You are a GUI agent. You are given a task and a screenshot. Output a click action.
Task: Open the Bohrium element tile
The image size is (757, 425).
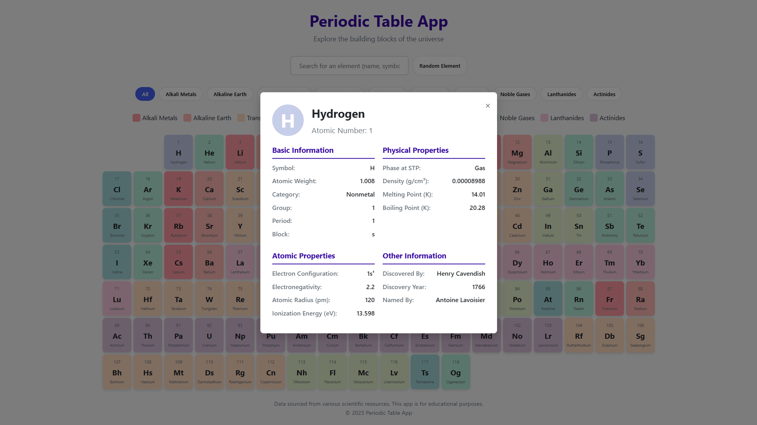pyautogui.click(x=117, y=372)
